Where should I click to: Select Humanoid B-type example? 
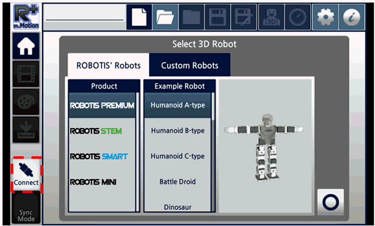178,130
